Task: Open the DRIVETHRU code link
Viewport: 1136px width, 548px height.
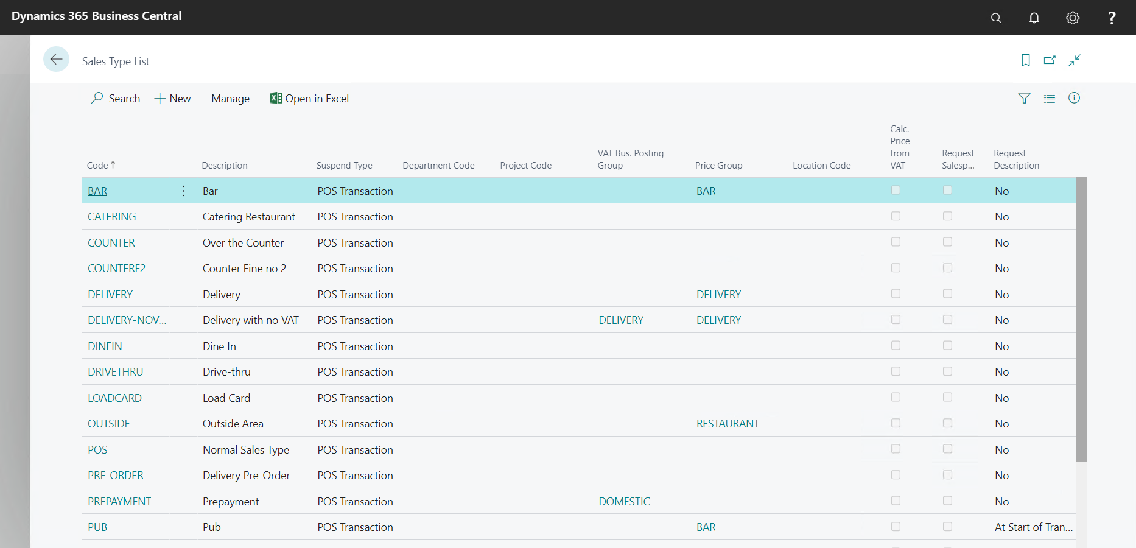Action: (x=116, y=372)
